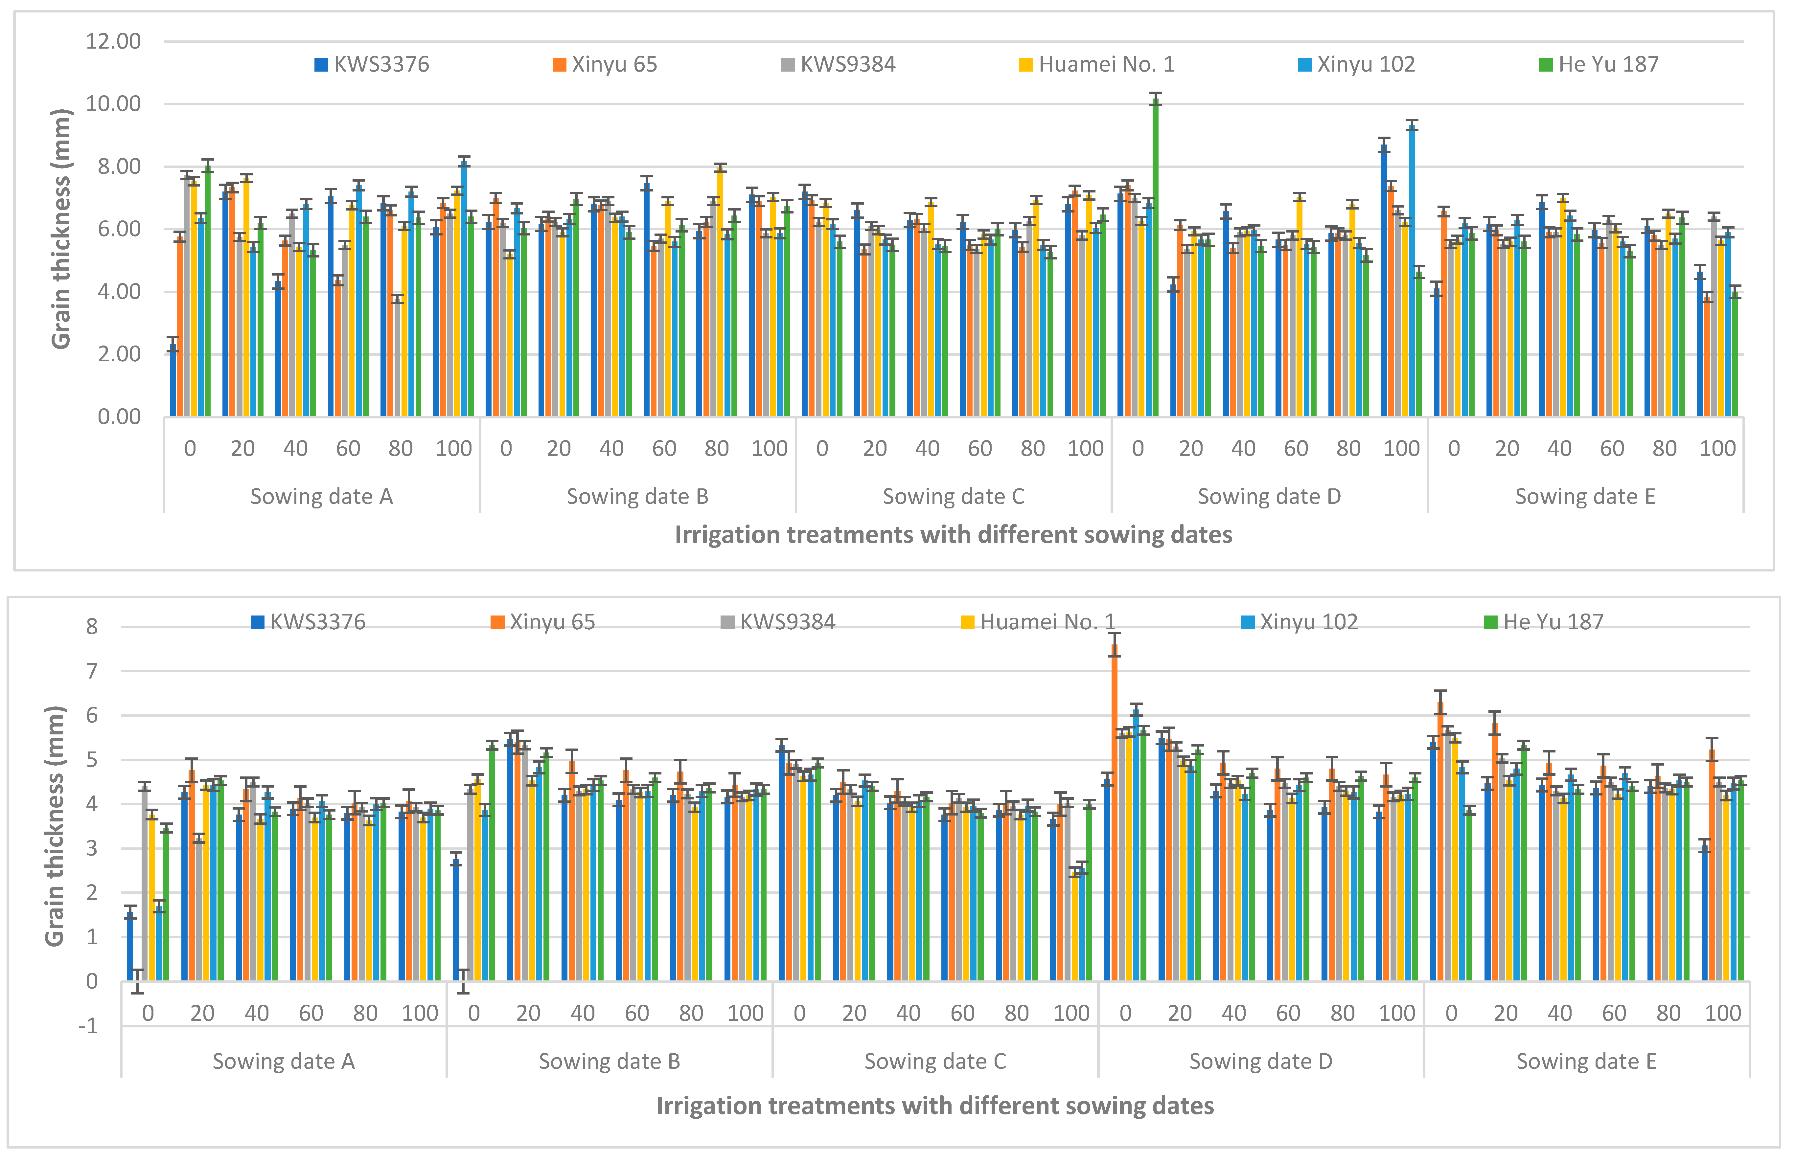Click Sowing date D label in top chart

tap(1269, 496)
